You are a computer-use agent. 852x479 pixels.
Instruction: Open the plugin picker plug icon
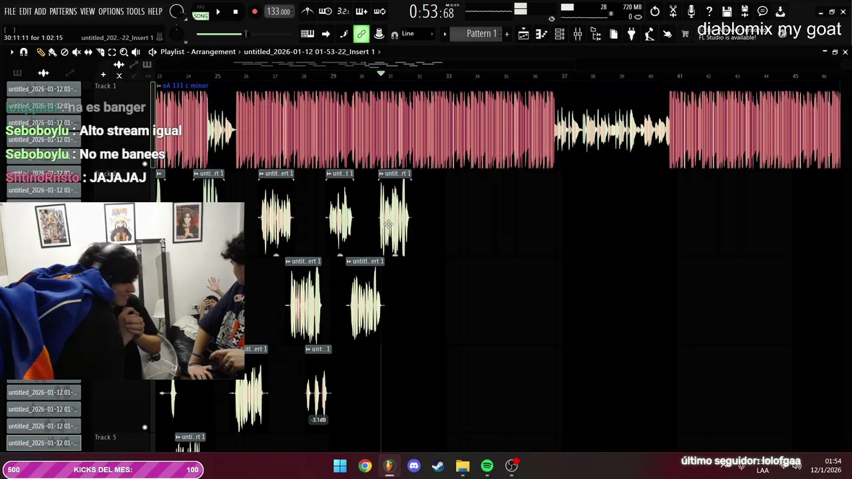(x=632, y=34)
